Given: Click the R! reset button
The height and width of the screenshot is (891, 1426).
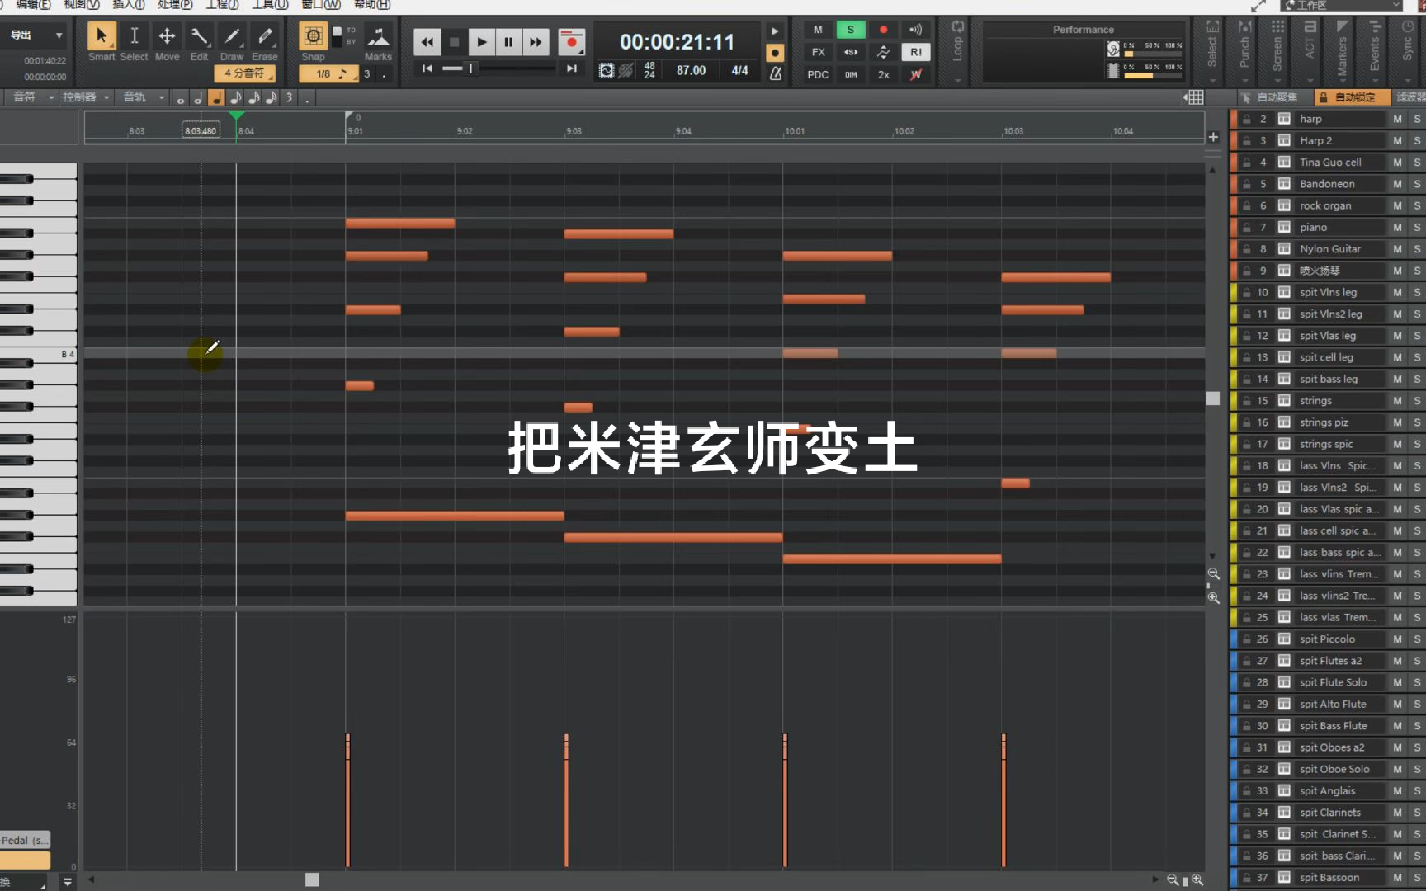Looking at the screenshot, I should pos(916,52).
